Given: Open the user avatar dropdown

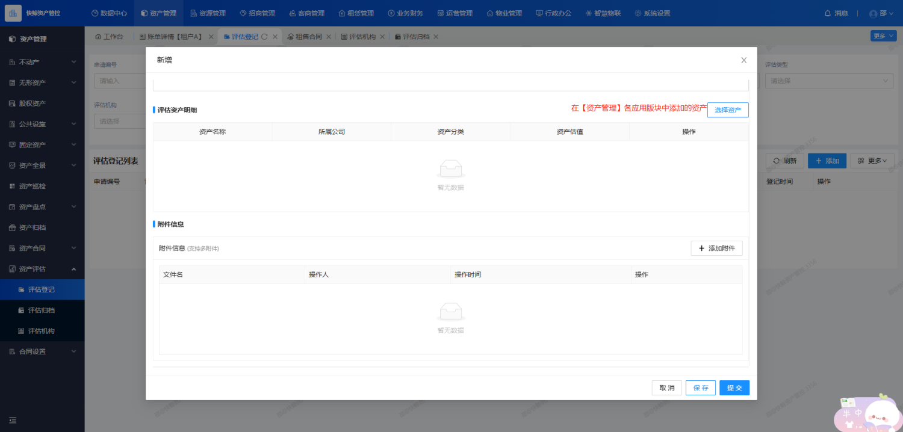Looking at the screenshot, I should (x=881, y=13).
